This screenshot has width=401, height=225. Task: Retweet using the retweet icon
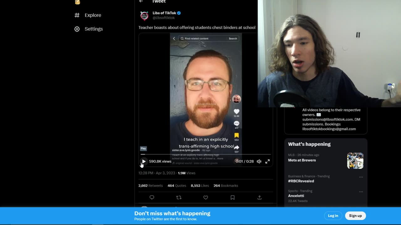(179, 197)
